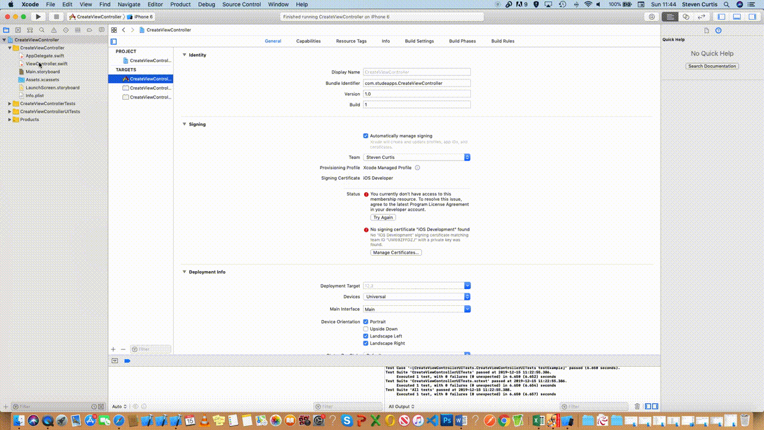Expand the Products folder
Image resolution: width=764 pixels, height=430 pixels.
[10, 119]
